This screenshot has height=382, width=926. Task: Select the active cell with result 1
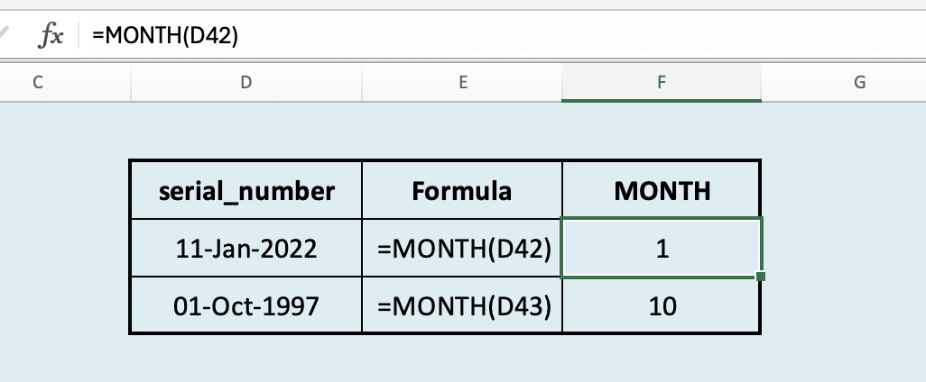(x=662, y=248)
